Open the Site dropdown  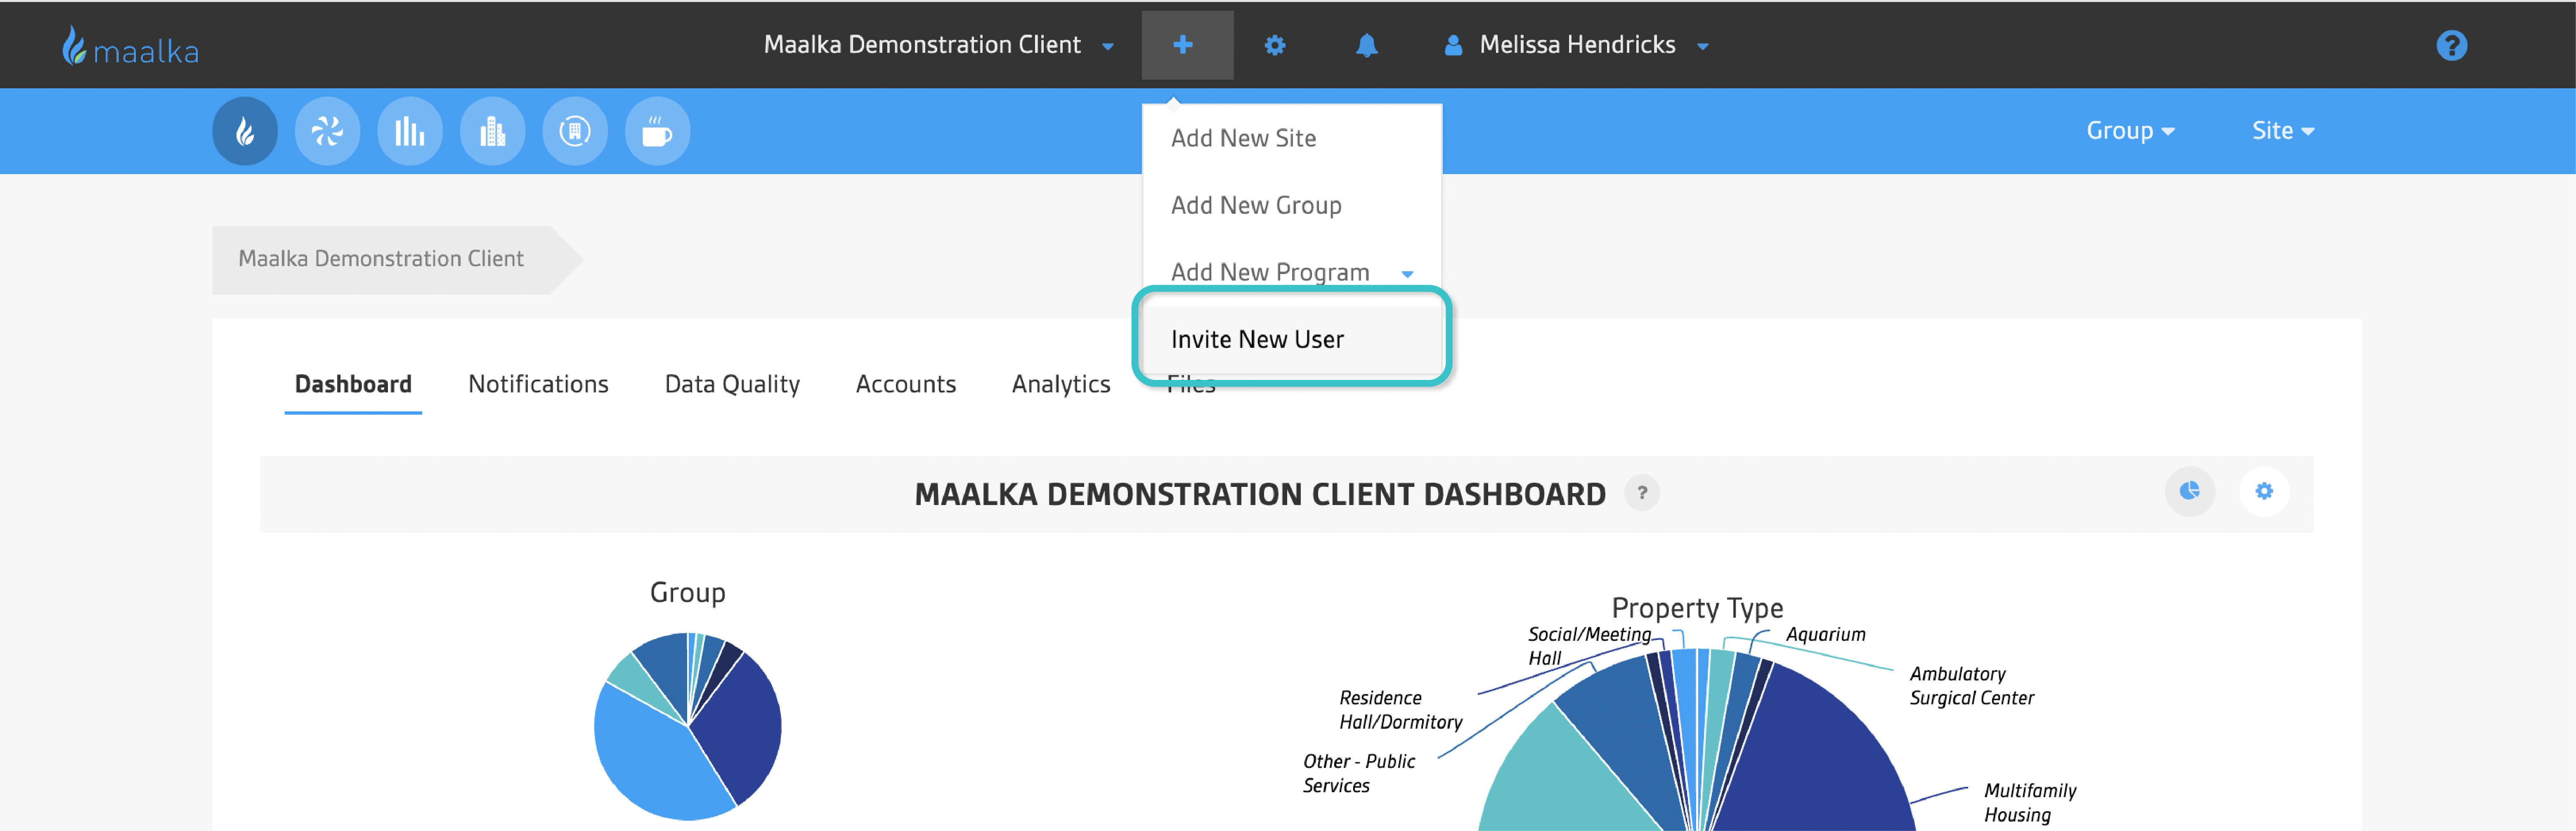[x=2283, y=131]
